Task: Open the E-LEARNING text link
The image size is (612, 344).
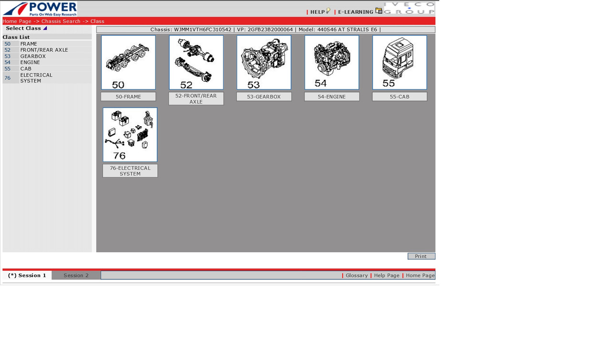Action: [356, 12]
